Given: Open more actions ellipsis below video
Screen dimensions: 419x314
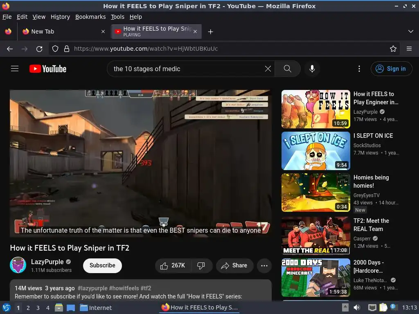Looking at the screenshot, I should pyautogui.click(x=264, y=265).
